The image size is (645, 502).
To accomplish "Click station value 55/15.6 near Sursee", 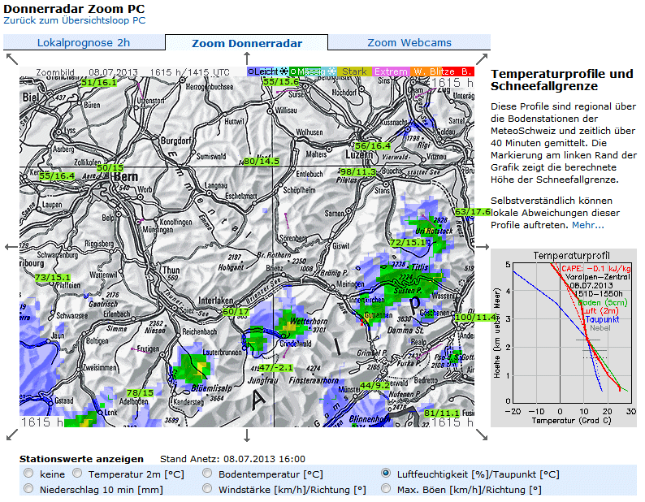I will click(x=281, y=81).
